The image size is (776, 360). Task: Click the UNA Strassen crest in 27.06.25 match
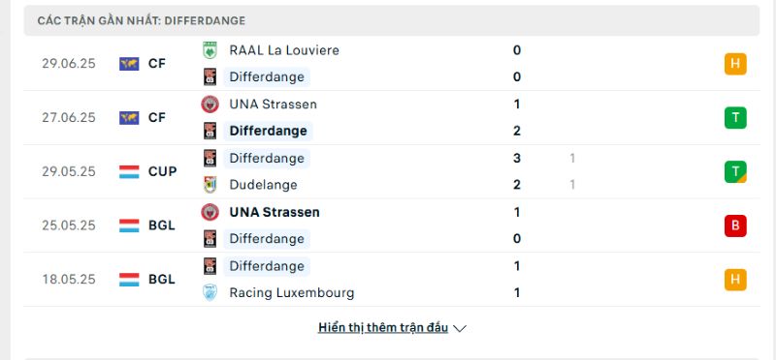coord(210,105)
